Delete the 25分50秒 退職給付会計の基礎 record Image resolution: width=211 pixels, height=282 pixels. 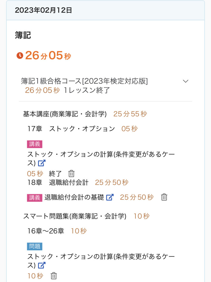point(164,197)
